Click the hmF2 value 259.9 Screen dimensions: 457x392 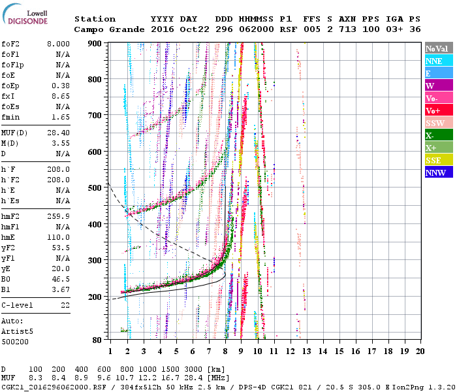pyautogui.click(x=58, y=216)
